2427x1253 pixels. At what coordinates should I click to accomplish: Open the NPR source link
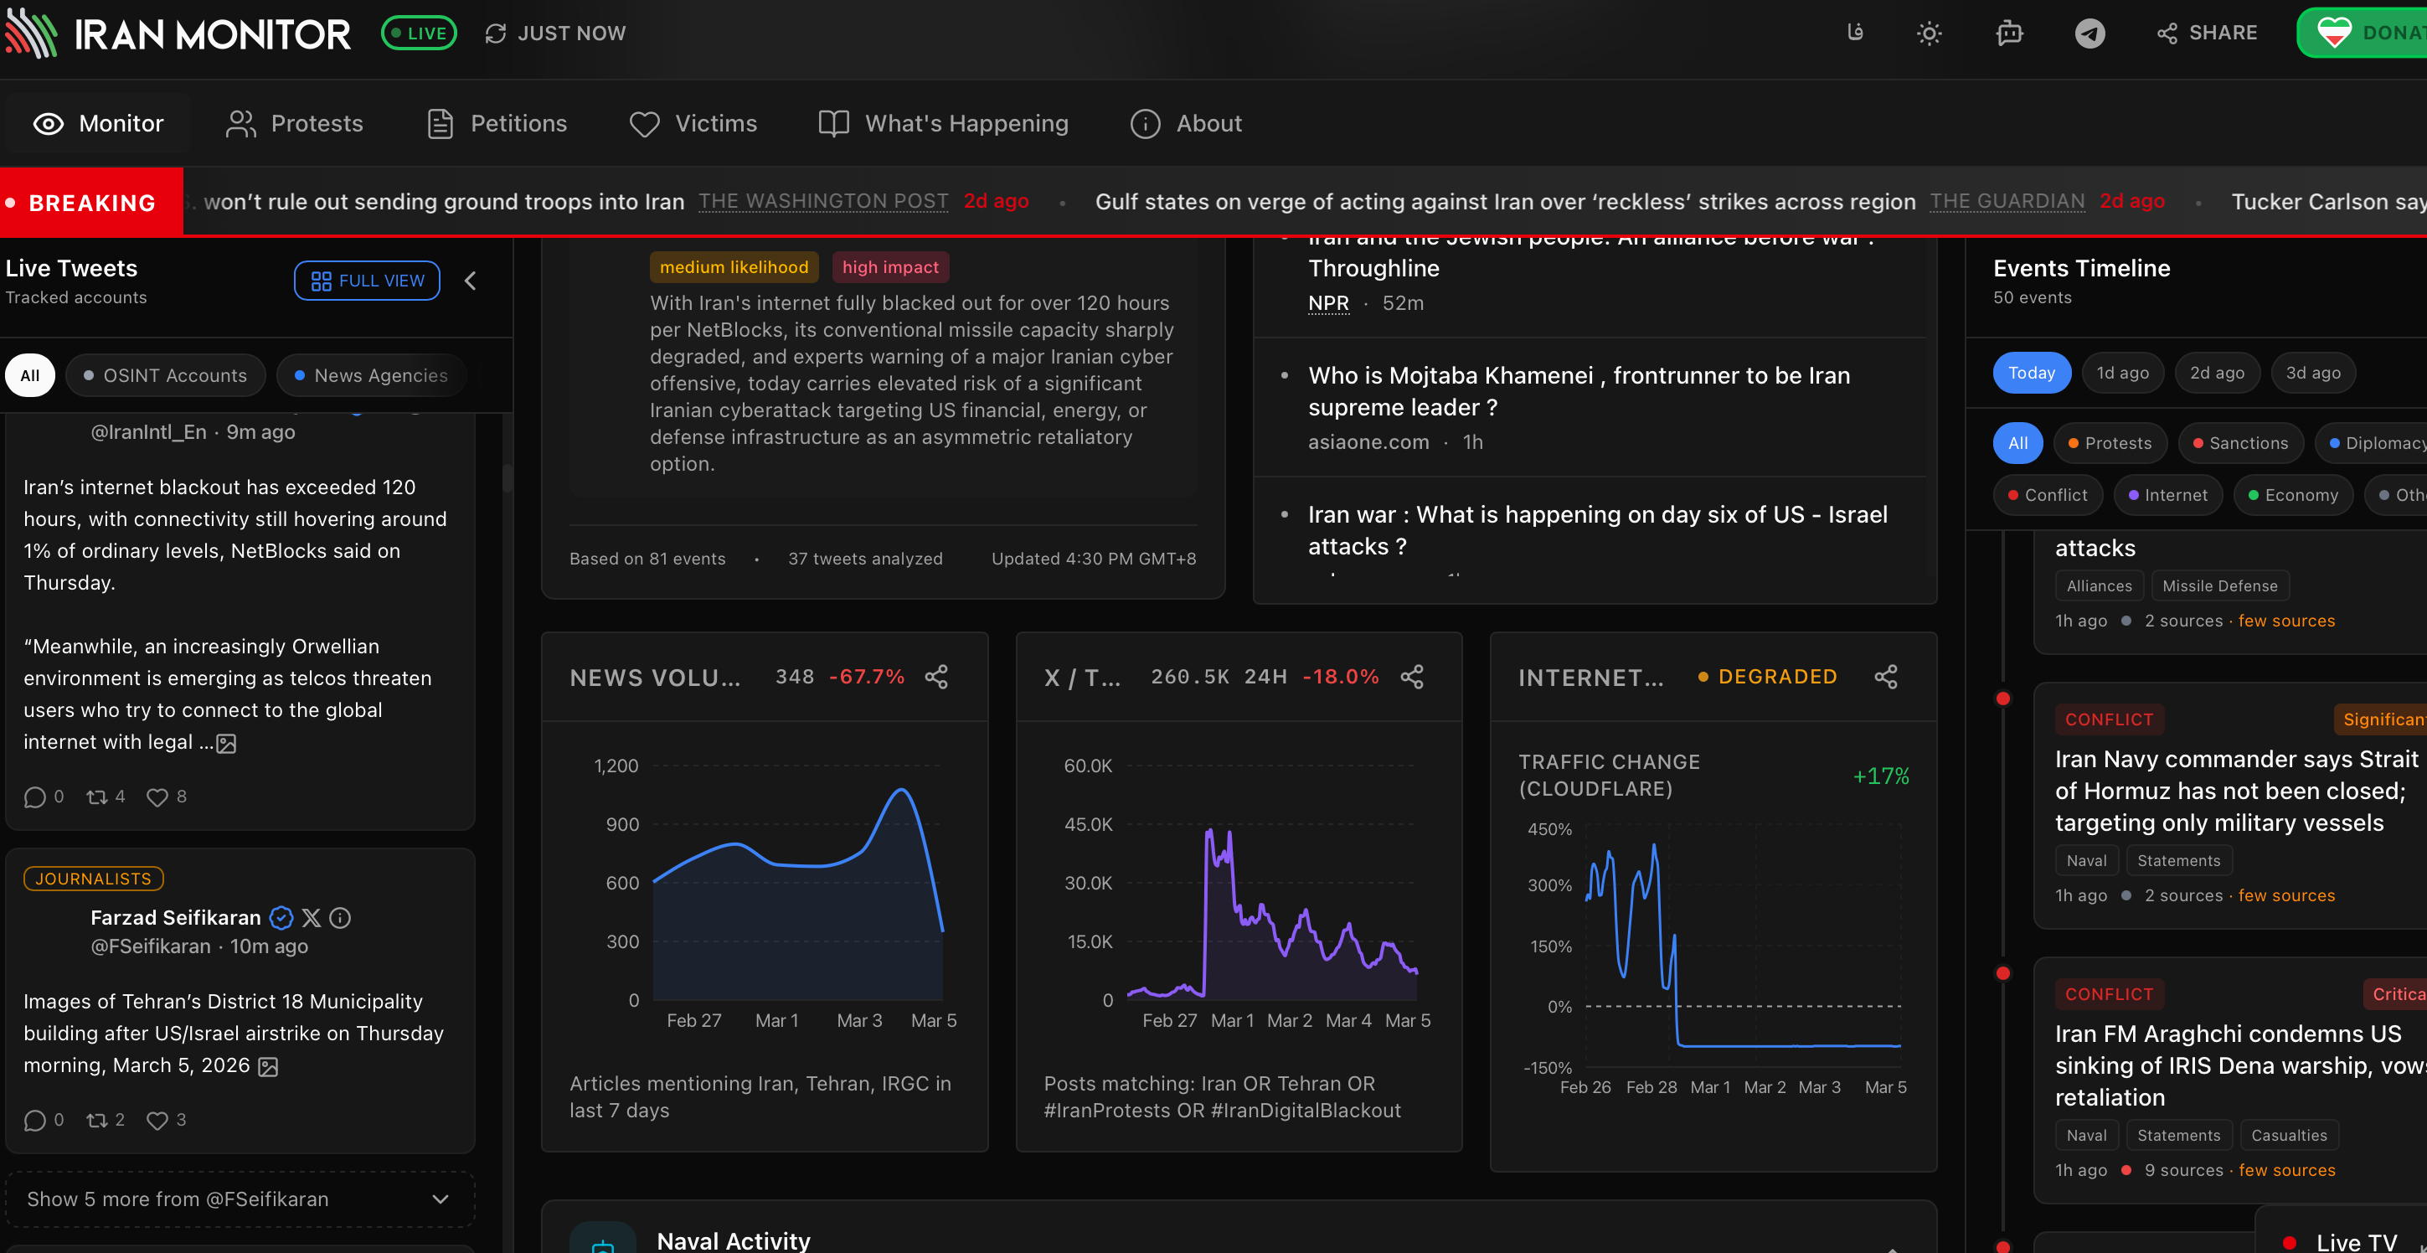[x=1328, y=303]
